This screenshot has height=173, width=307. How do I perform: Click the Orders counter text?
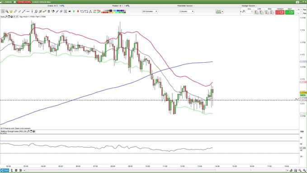click(x=56, y=6)
